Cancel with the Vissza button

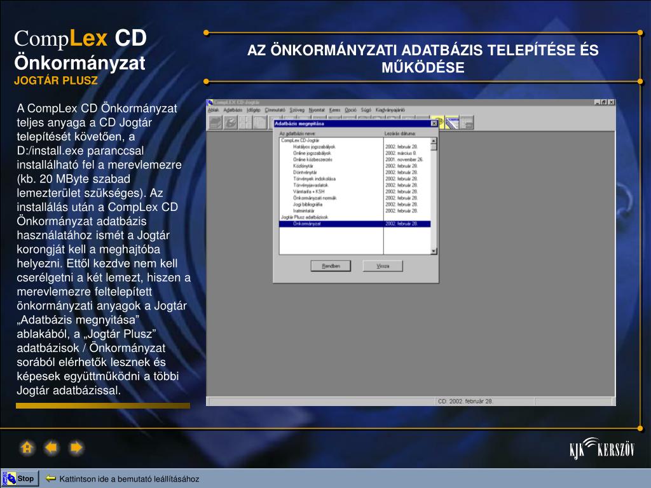click(x=383, y=266)
